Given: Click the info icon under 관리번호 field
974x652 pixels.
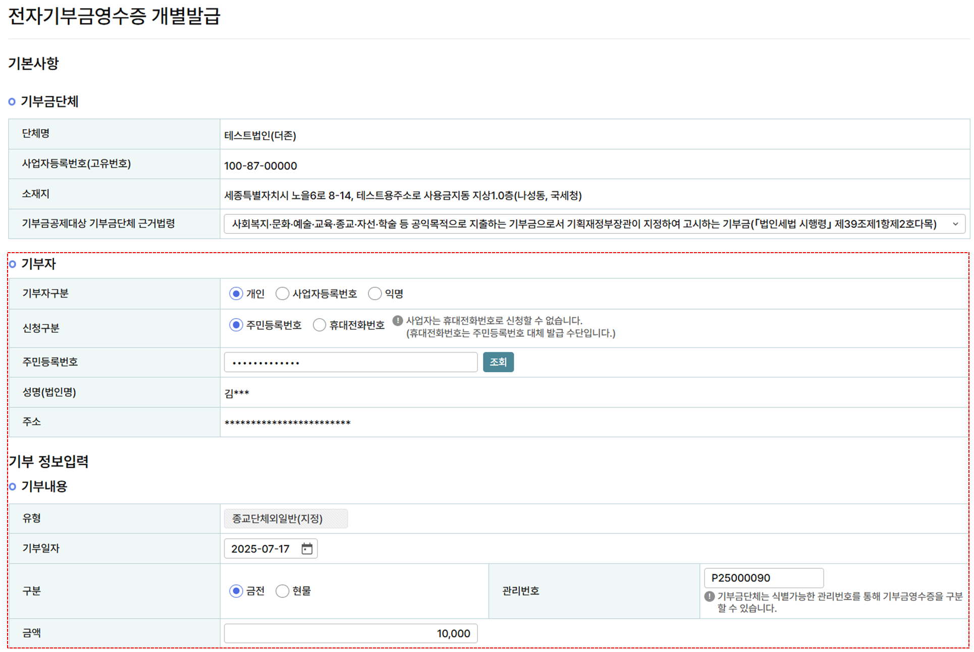Looking at the screenshot, I should pos(709,597).
